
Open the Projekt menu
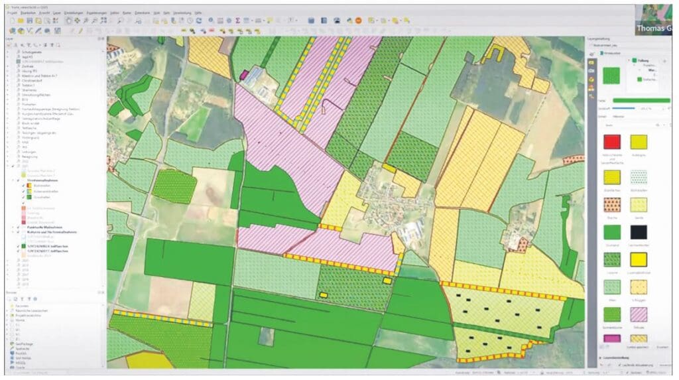(12, 13)
